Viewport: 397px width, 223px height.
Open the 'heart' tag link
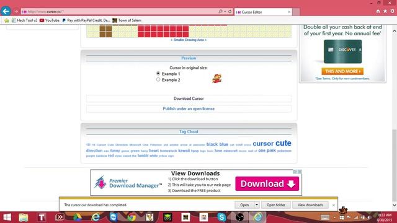tap(154, 151)
